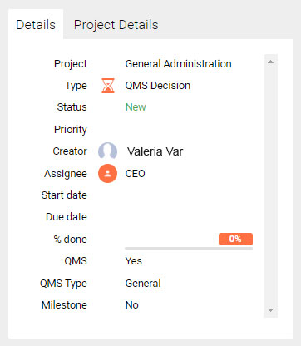Select the Details tab
Image resolution: width=301 pixels, height=346 pixels.
pyautogui.click(x=36, y=25)
